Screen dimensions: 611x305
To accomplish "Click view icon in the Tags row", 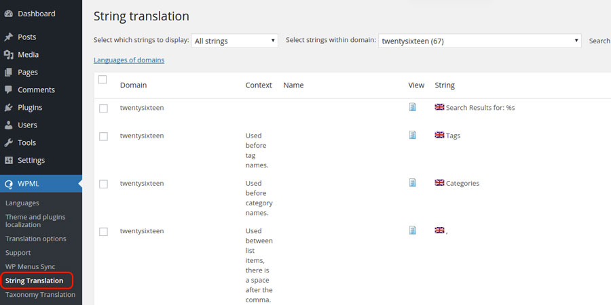I will click(413, 135).
